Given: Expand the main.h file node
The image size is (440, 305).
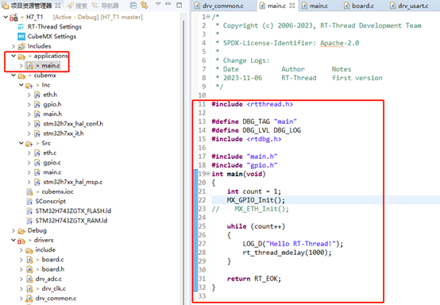Looking at the screenshot, I should tap(29, 114).
